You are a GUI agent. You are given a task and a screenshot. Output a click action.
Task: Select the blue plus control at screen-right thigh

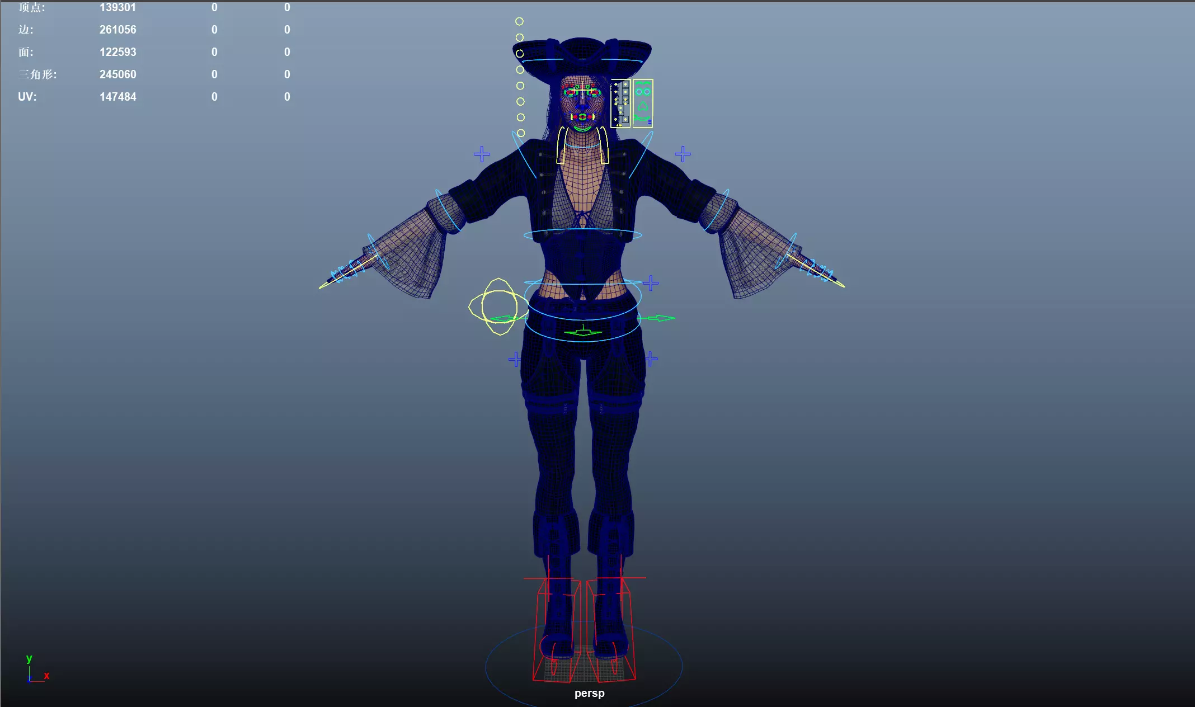click(x=651, y=359)
